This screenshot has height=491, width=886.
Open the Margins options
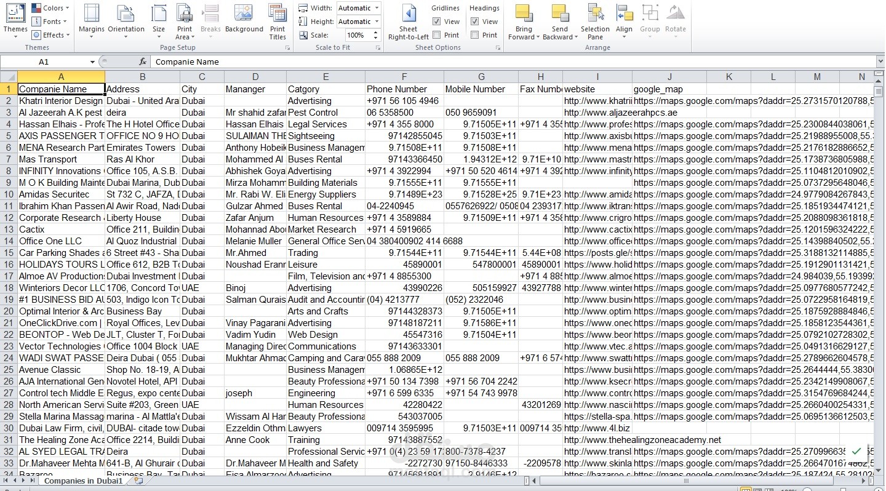click(91, 22)
